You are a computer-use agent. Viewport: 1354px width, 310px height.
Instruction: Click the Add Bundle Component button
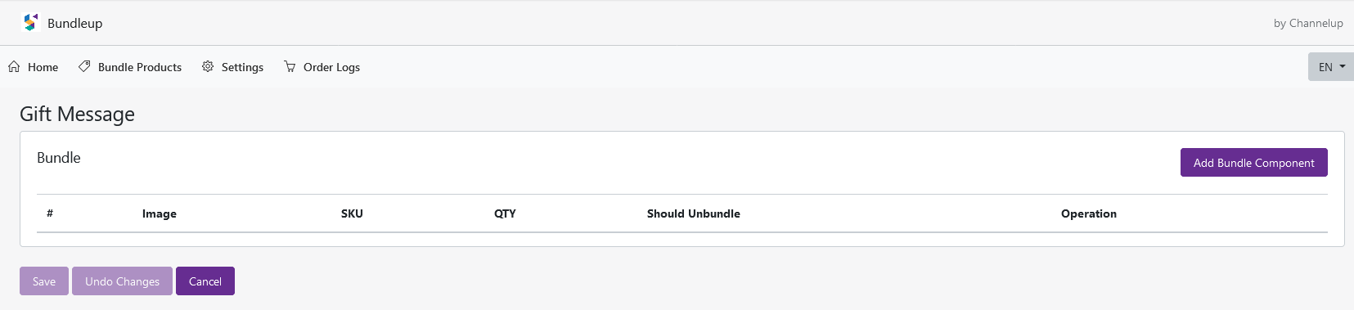tap(1253, 163)
